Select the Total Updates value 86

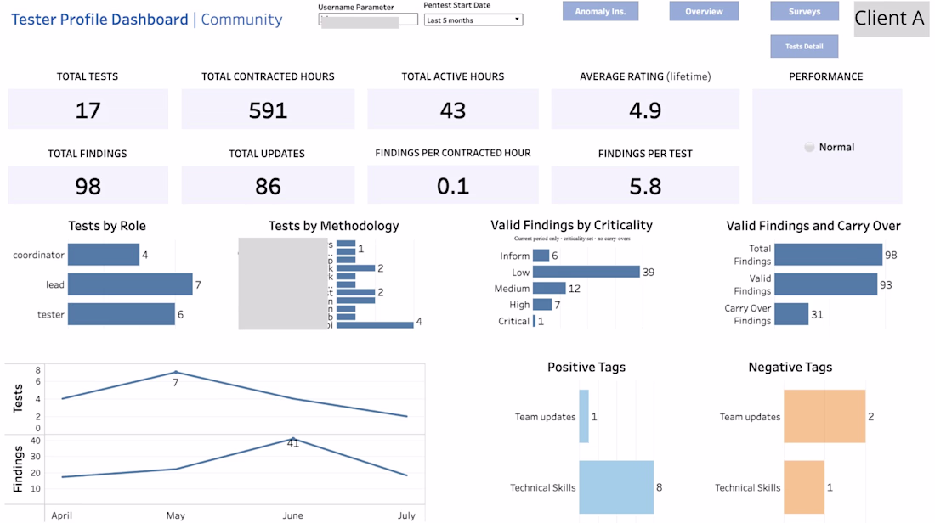268,186
